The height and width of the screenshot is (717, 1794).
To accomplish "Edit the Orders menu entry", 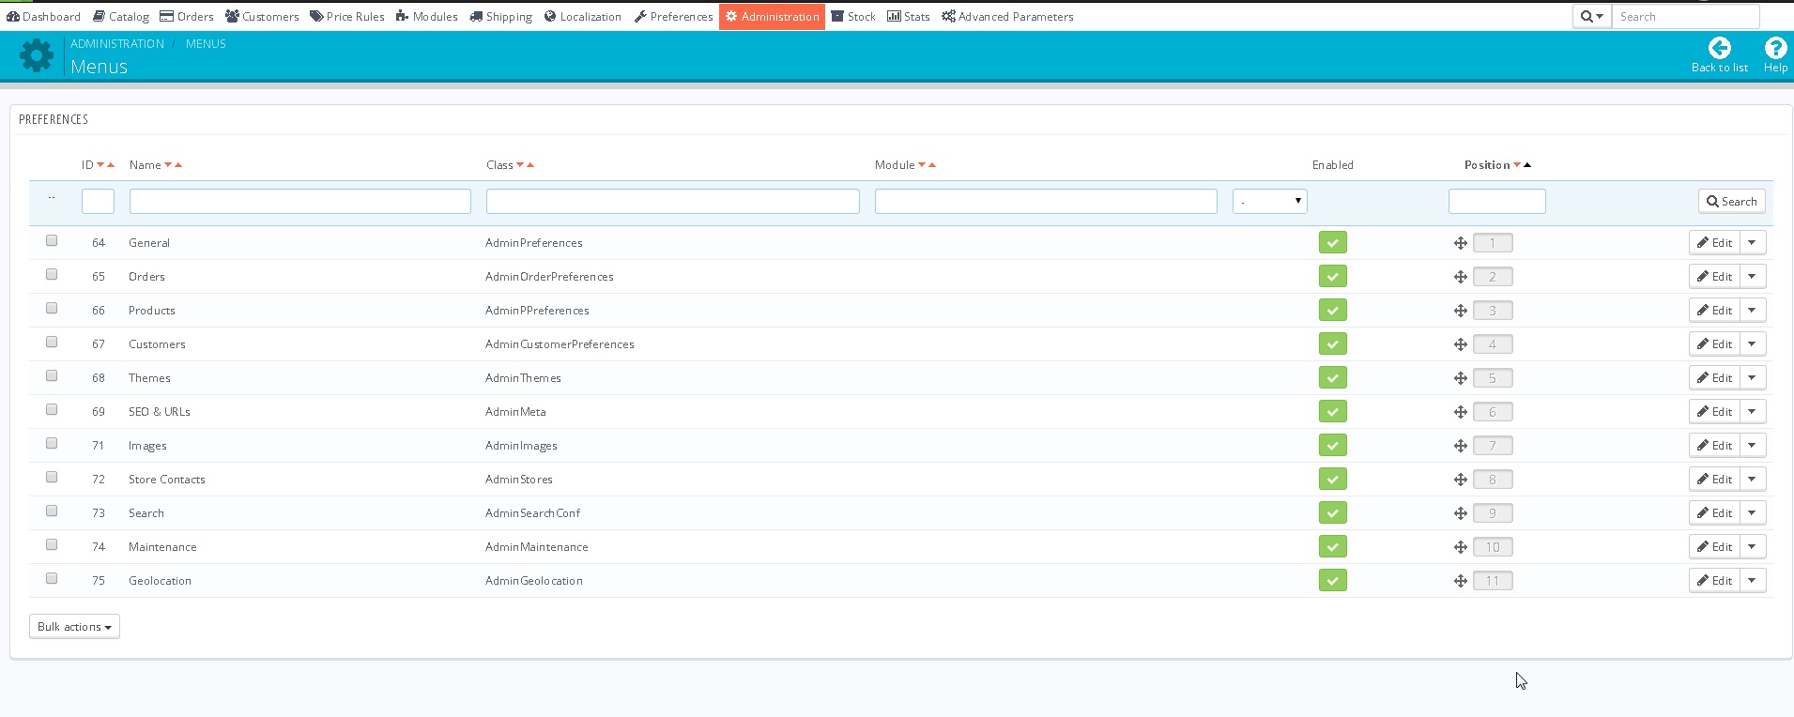I will 1714,277.
